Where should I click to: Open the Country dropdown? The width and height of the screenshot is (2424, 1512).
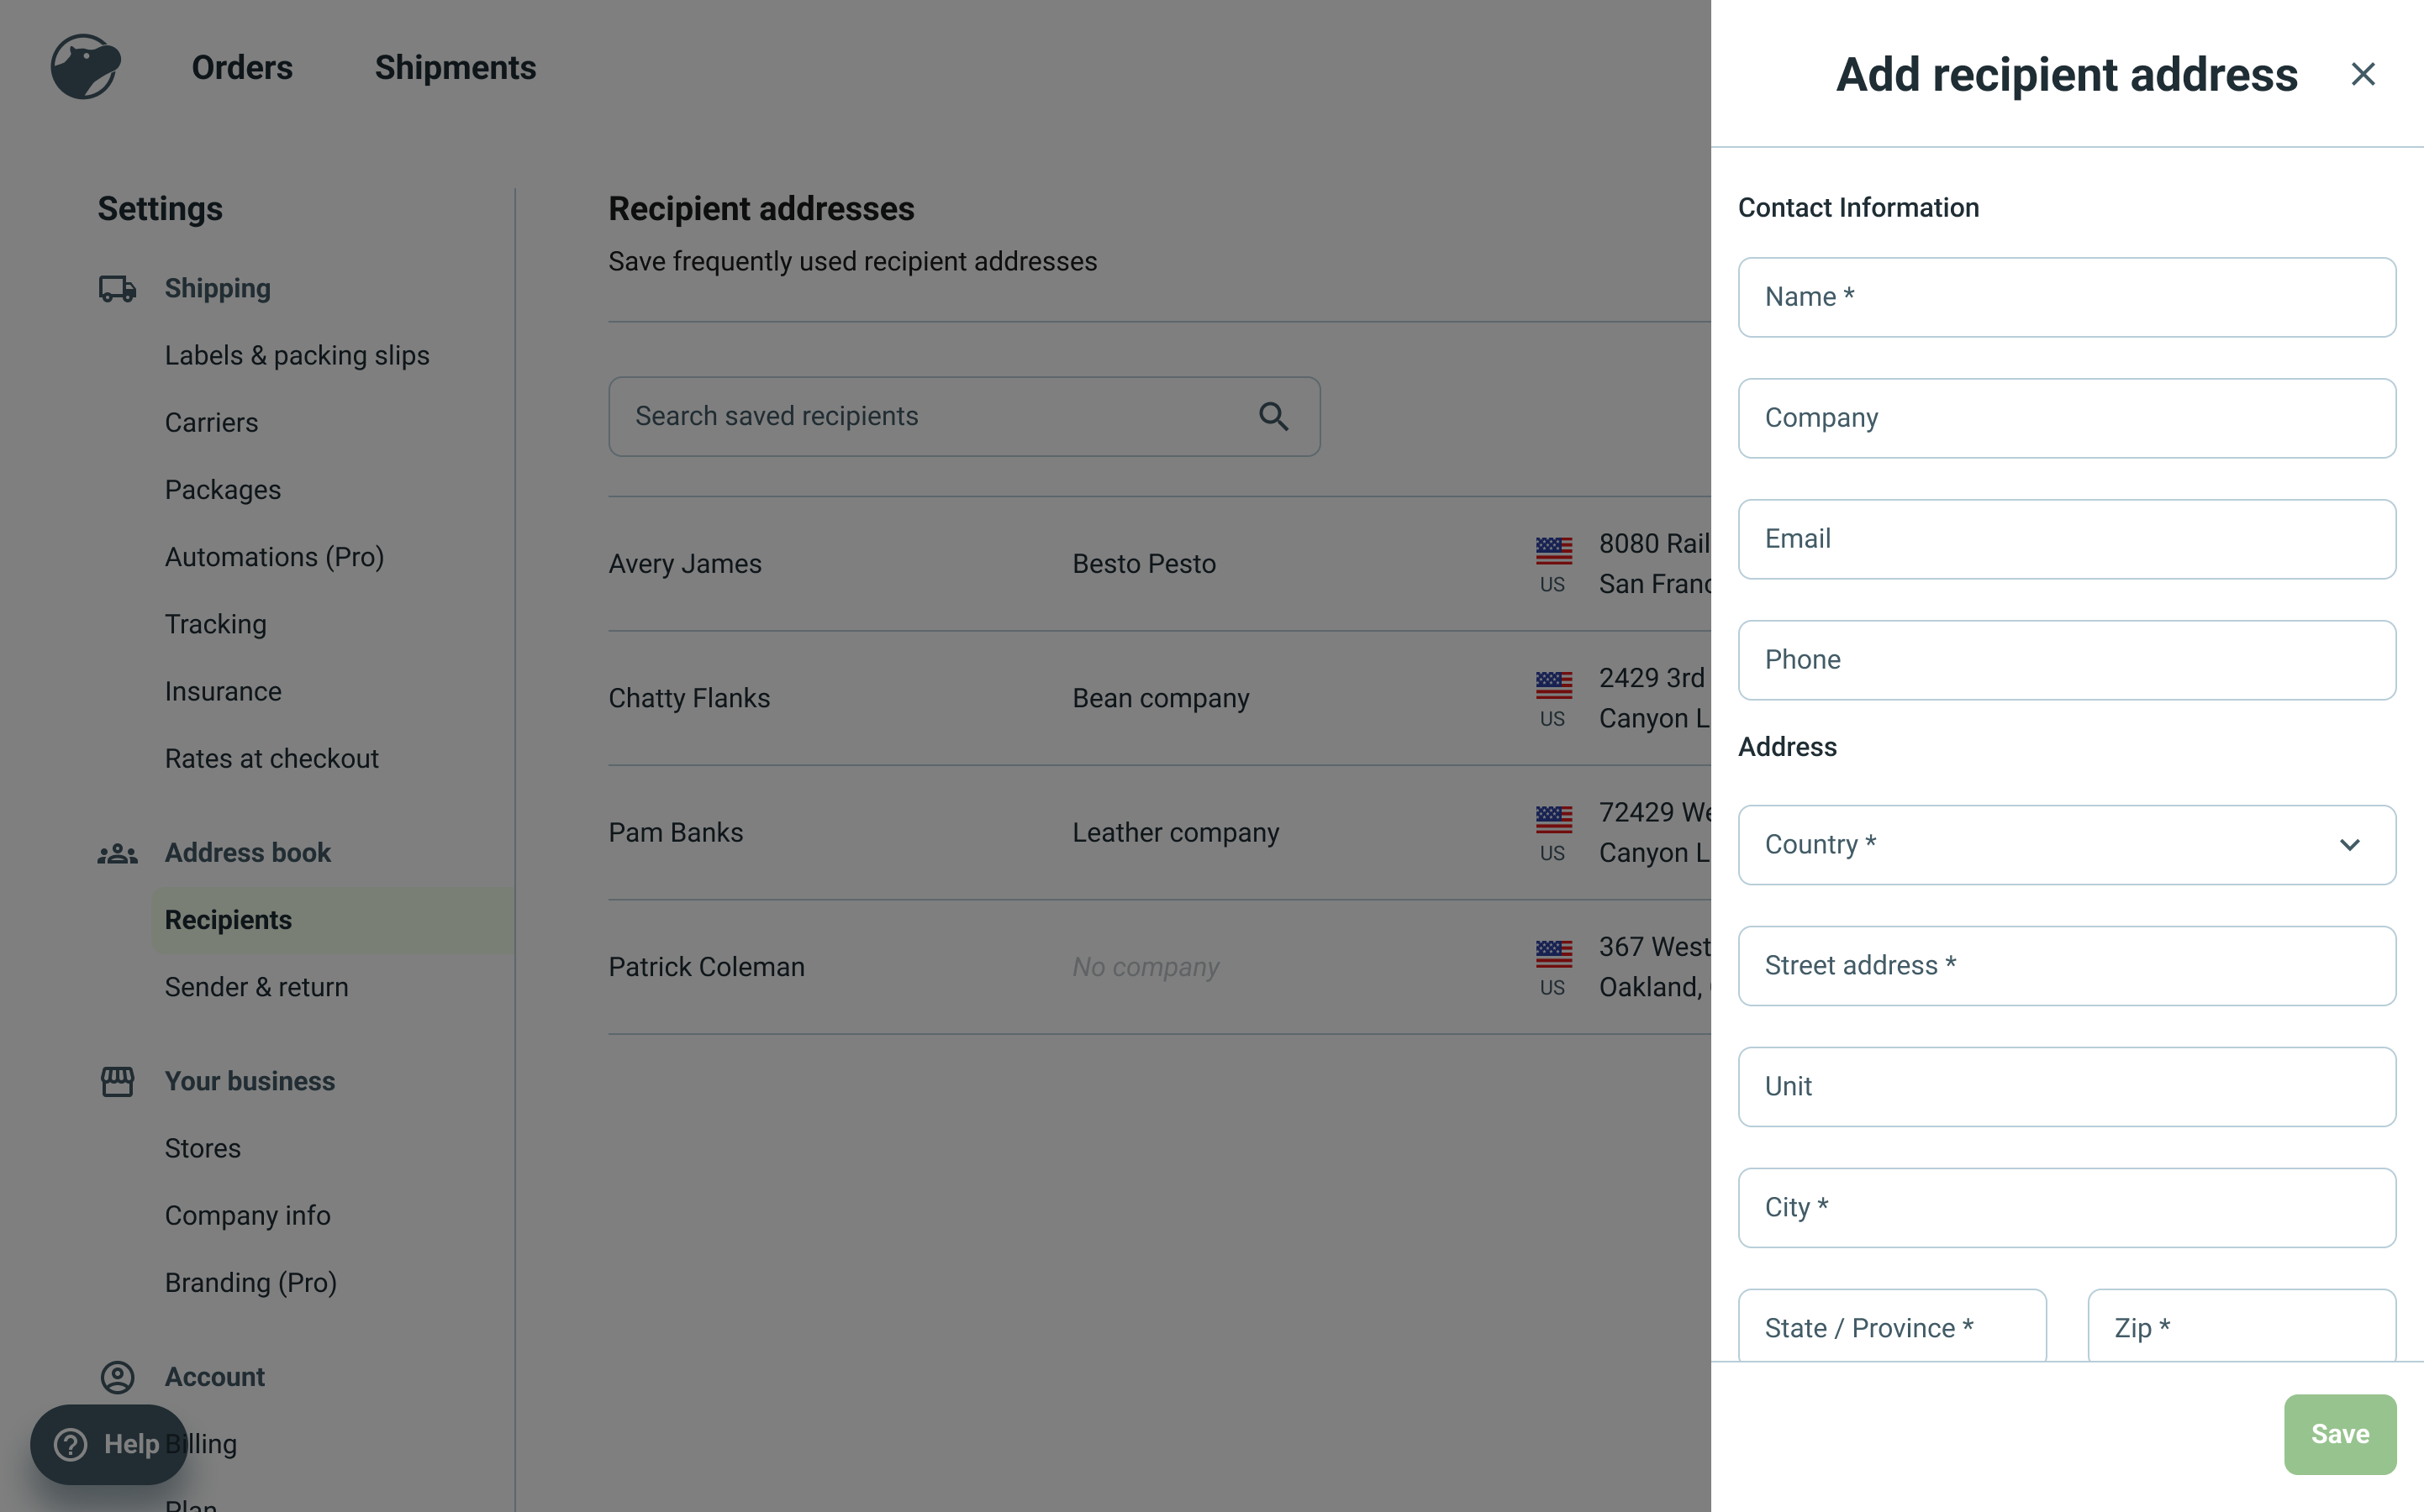tap(2067, 845)
